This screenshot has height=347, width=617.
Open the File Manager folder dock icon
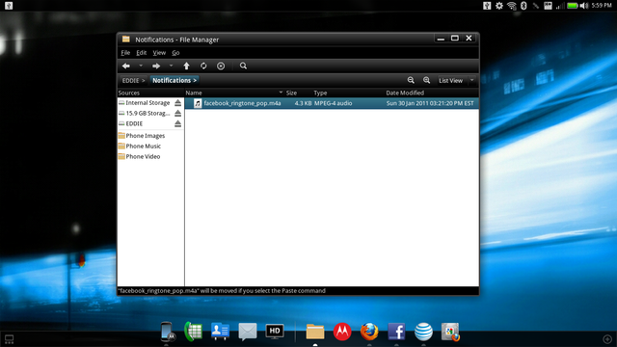(315, 332)
